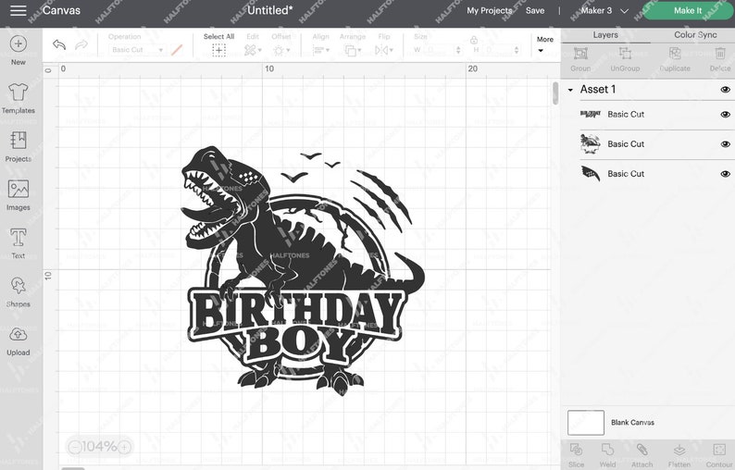Switch to the Color Sync tab
This screenshot has height=470, width=735.
pyautogui.click(x=695, y=35)
